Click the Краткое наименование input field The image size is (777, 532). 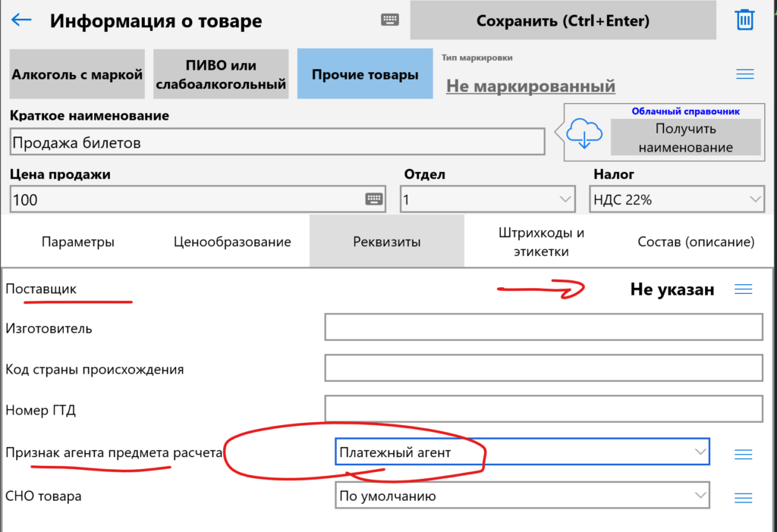tap(278, 142)
